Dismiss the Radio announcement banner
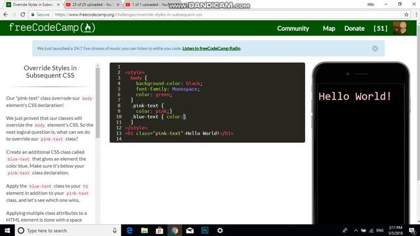 (x=375, y=49)
